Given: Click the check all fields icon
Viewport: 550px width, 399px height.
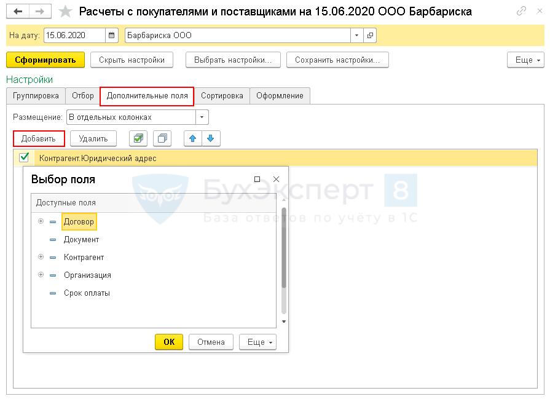Looking at the screenshot, I should click(x=139, y=138).
